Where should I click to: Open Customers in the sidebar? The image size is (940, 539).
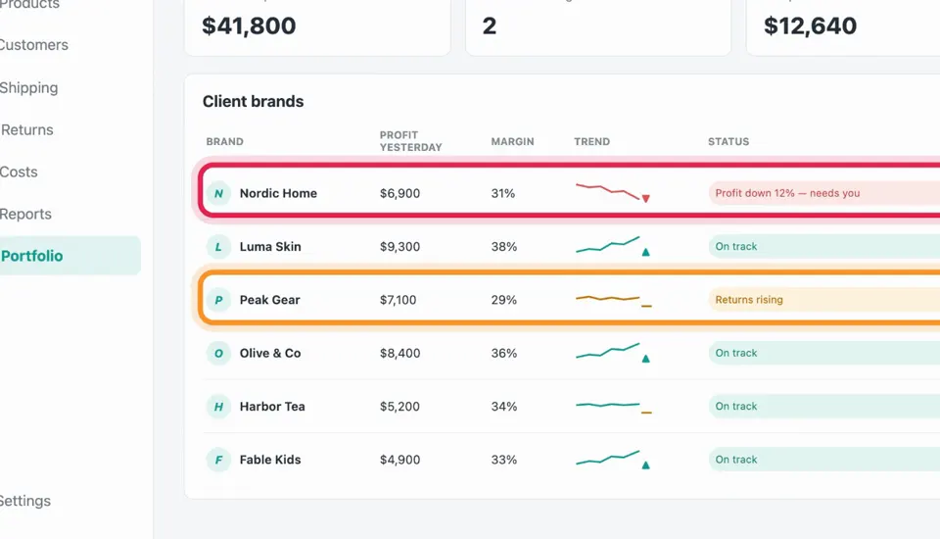coord(33,45)
